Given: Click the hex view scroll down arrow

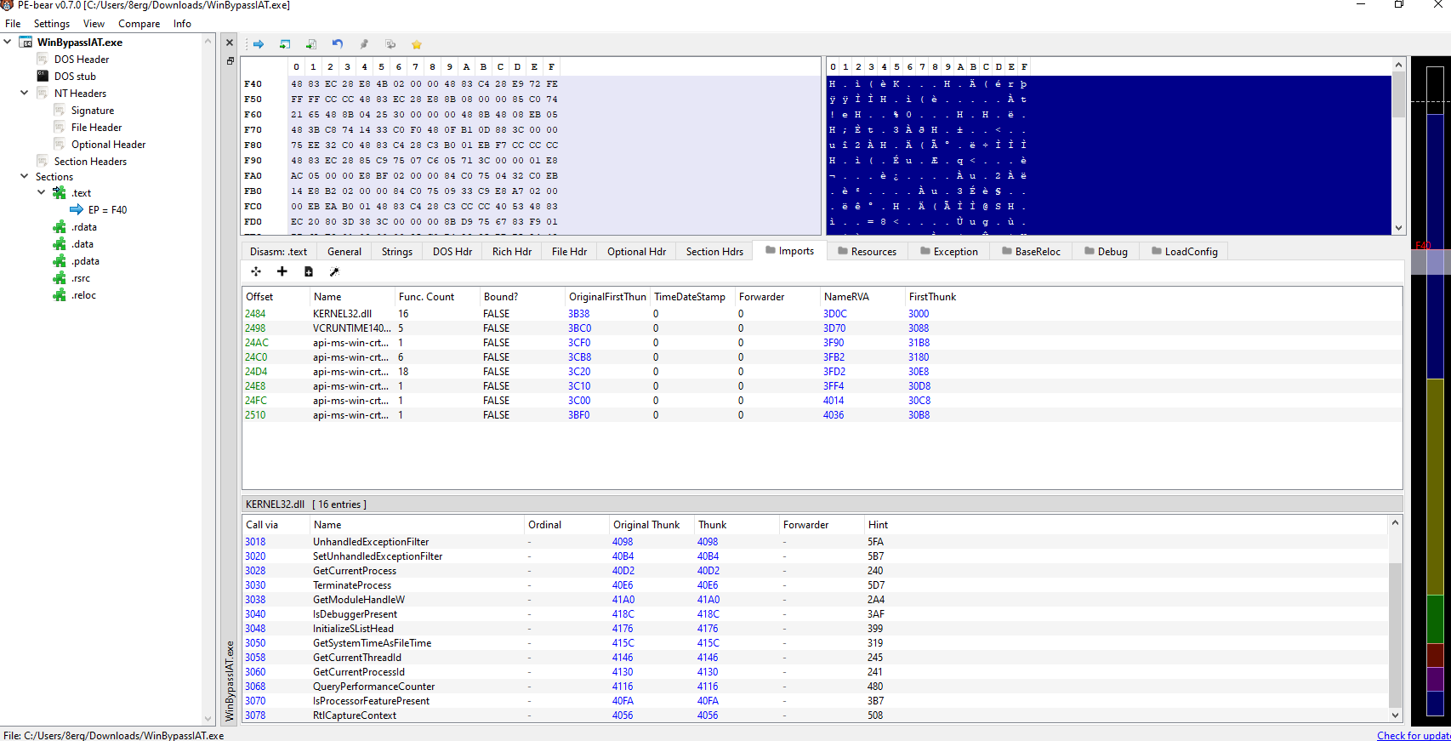Looking at the screenshot, I should coord(1398,228).
